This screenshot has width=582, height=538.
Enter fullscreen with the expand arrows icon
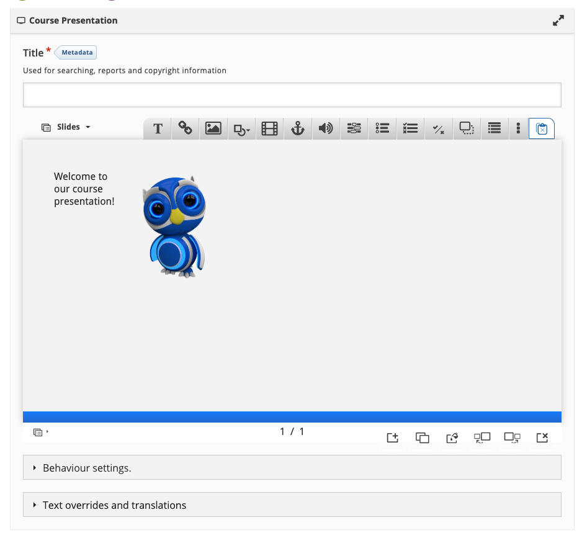pyautogui.click(x=558, y=20)
